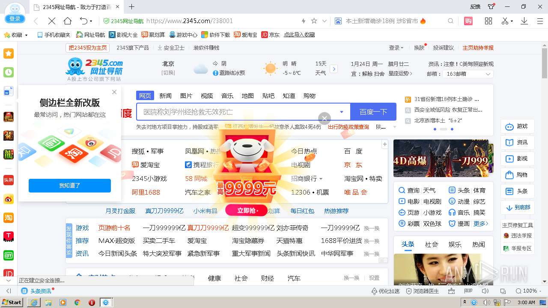Click the 登录 button under avatar

[x=15, y=19]
